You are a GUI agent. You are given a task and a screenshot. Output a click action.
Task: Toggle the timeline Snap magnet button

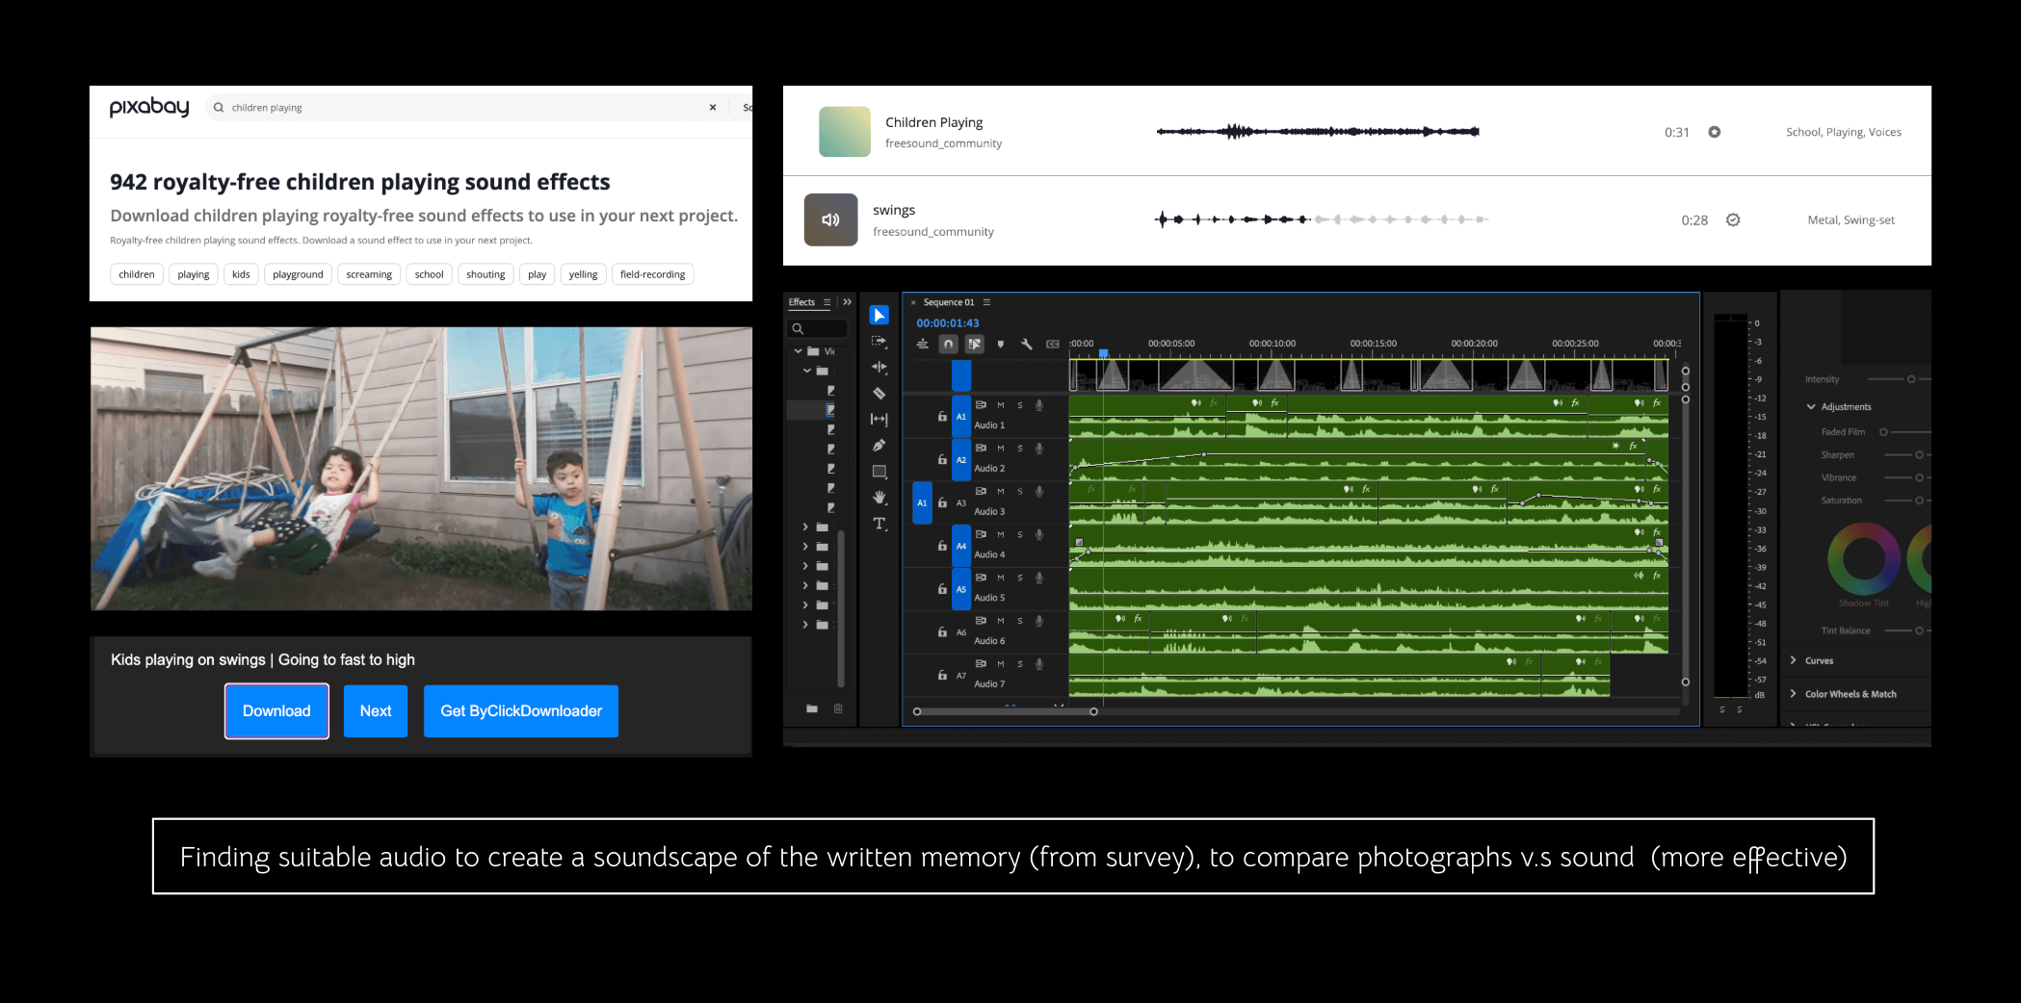949,344
